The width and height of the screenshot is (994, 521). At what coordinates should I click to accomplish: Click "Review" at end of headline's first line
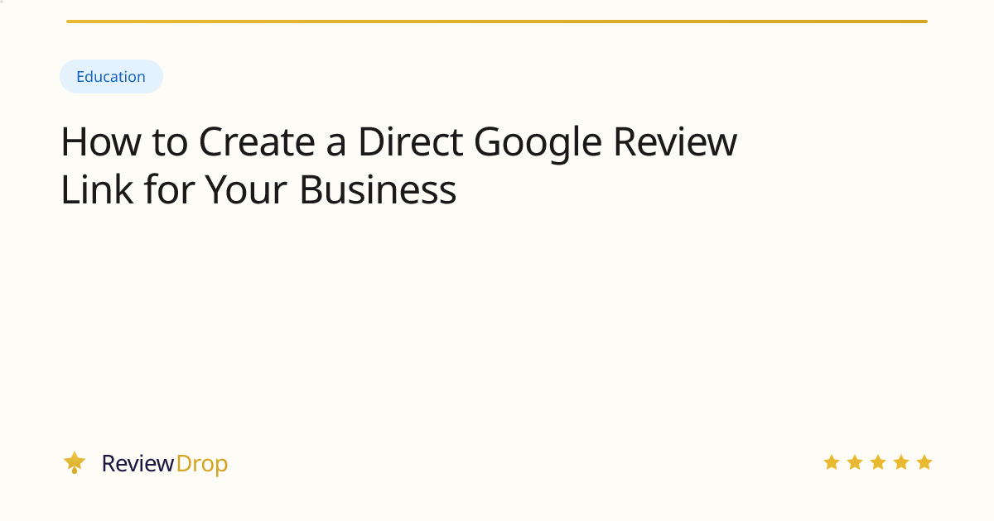tap(675, 142)
